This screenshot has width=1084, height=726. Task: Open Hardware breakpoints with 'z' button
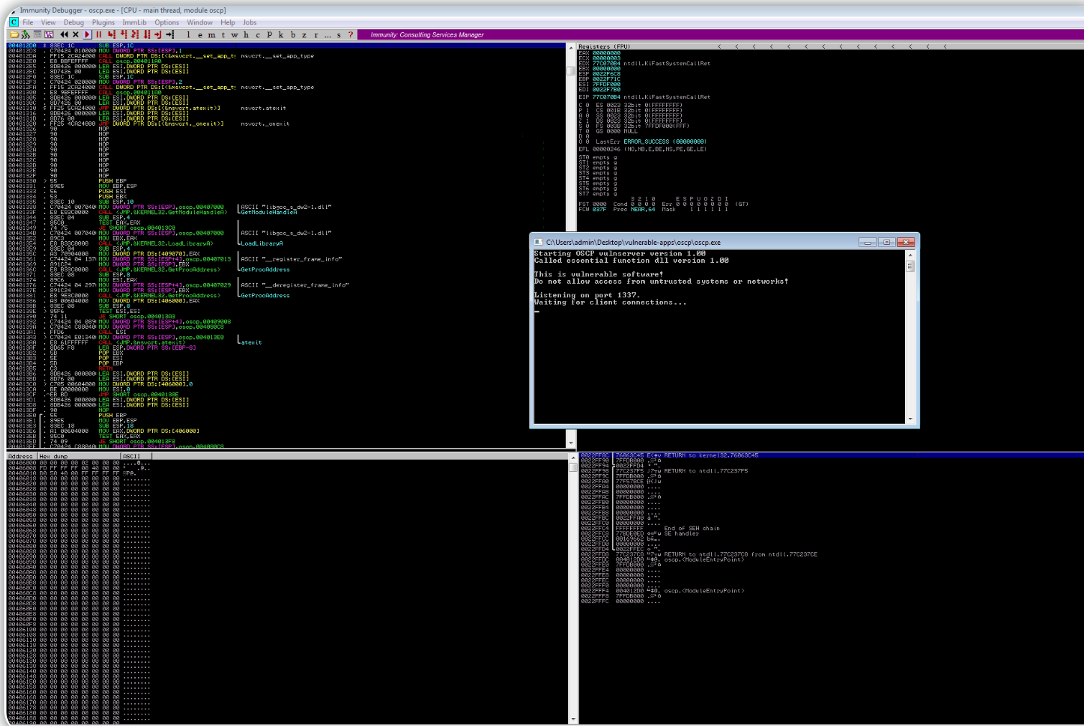click(304, 34)
